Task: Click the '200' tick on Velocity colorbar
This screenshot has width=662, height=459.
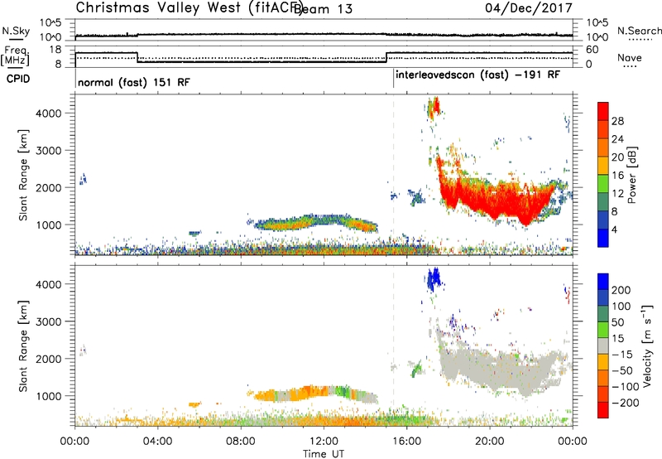Action: [x=621, y=290]
